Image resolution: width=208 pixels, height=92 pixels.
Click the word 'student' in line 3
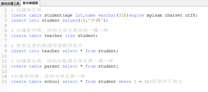point(51,20)
